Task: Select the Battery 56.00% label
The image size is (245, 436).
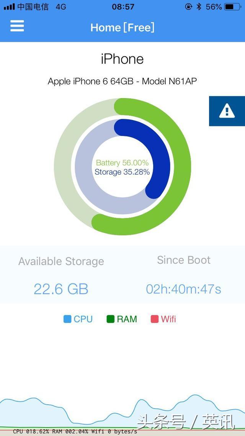Action: (122, 163)
